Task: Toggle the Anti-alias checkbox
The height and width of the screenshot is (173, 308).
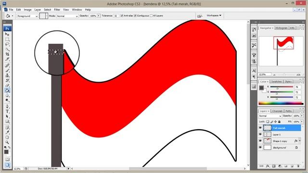Action: 122,16
